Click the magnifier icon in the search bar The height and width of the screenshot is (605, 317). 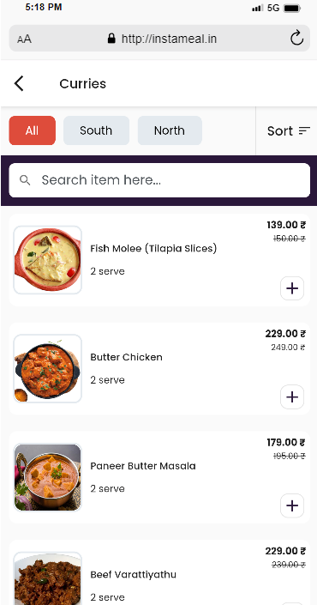[x=25, y=180]
